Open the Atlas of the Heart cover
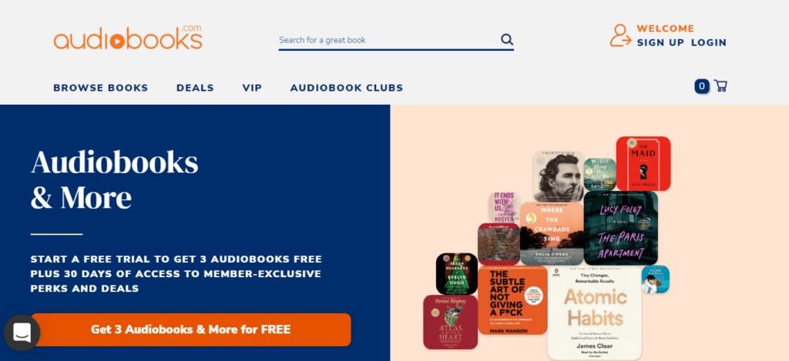This screenshot has height=361, width=789. [450, 322]
